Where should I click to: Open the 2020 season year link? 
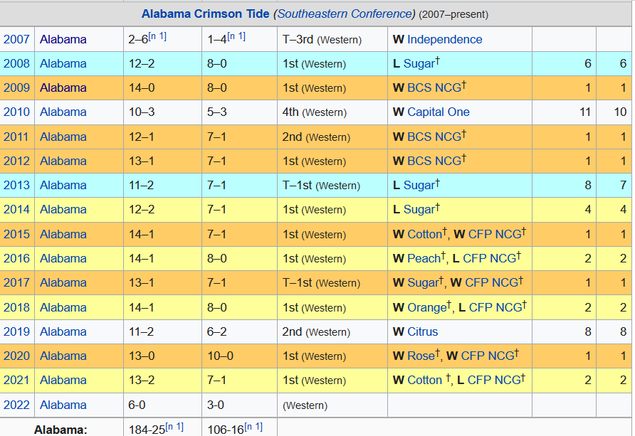(16, 356)
